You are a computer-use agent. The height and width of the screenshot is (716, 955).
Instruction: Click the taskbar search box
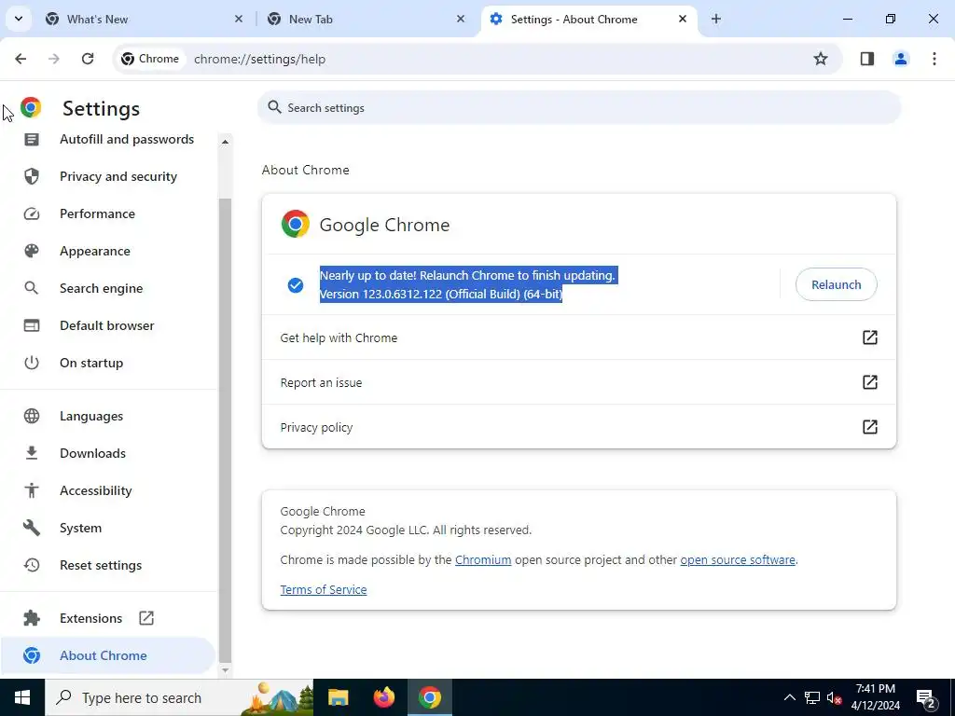tap(179, 697)
